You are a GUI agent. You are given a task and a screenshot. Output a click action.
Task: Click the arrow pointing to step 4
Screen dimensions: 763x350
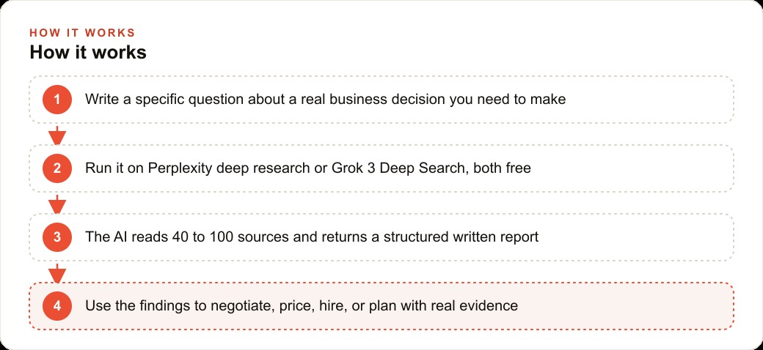(57, 273)
